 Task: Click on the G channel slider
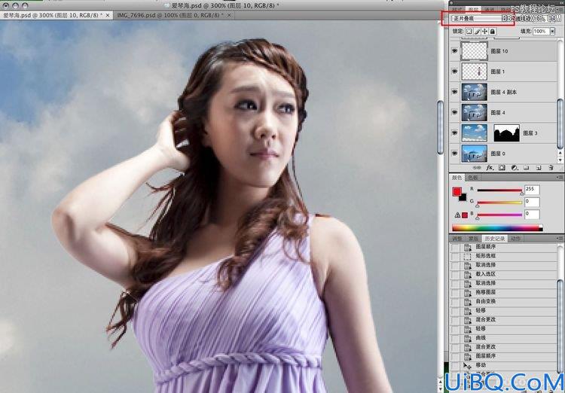[x=499, y=203]
